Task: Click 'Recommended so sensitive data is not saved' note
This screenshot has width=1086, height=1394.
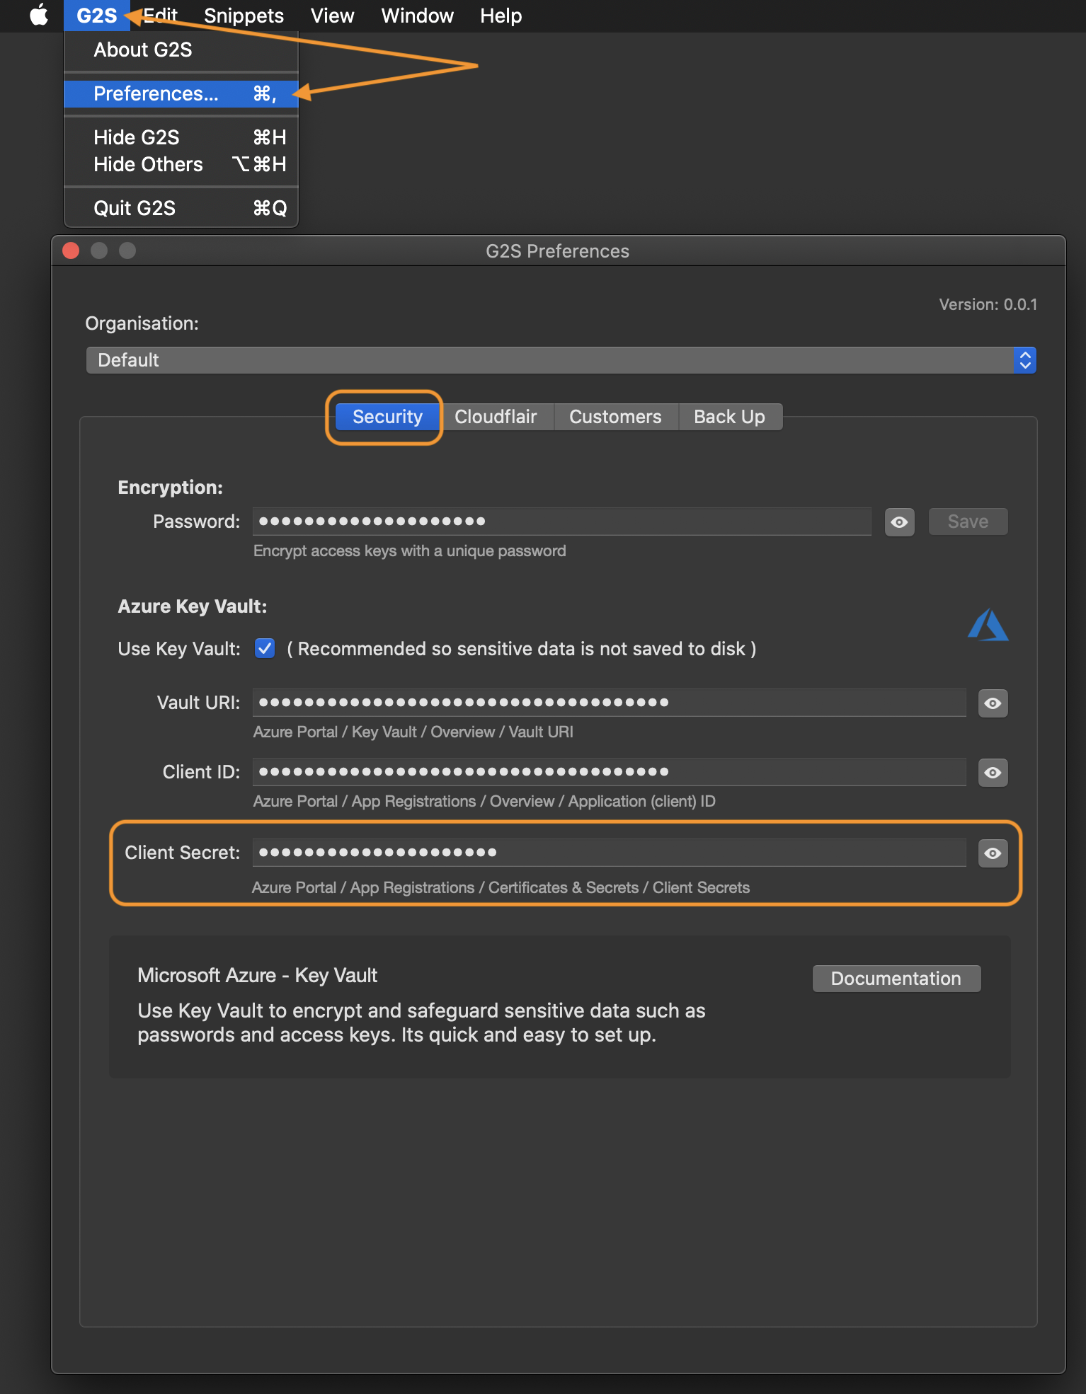Action: [x=522, y=649]
